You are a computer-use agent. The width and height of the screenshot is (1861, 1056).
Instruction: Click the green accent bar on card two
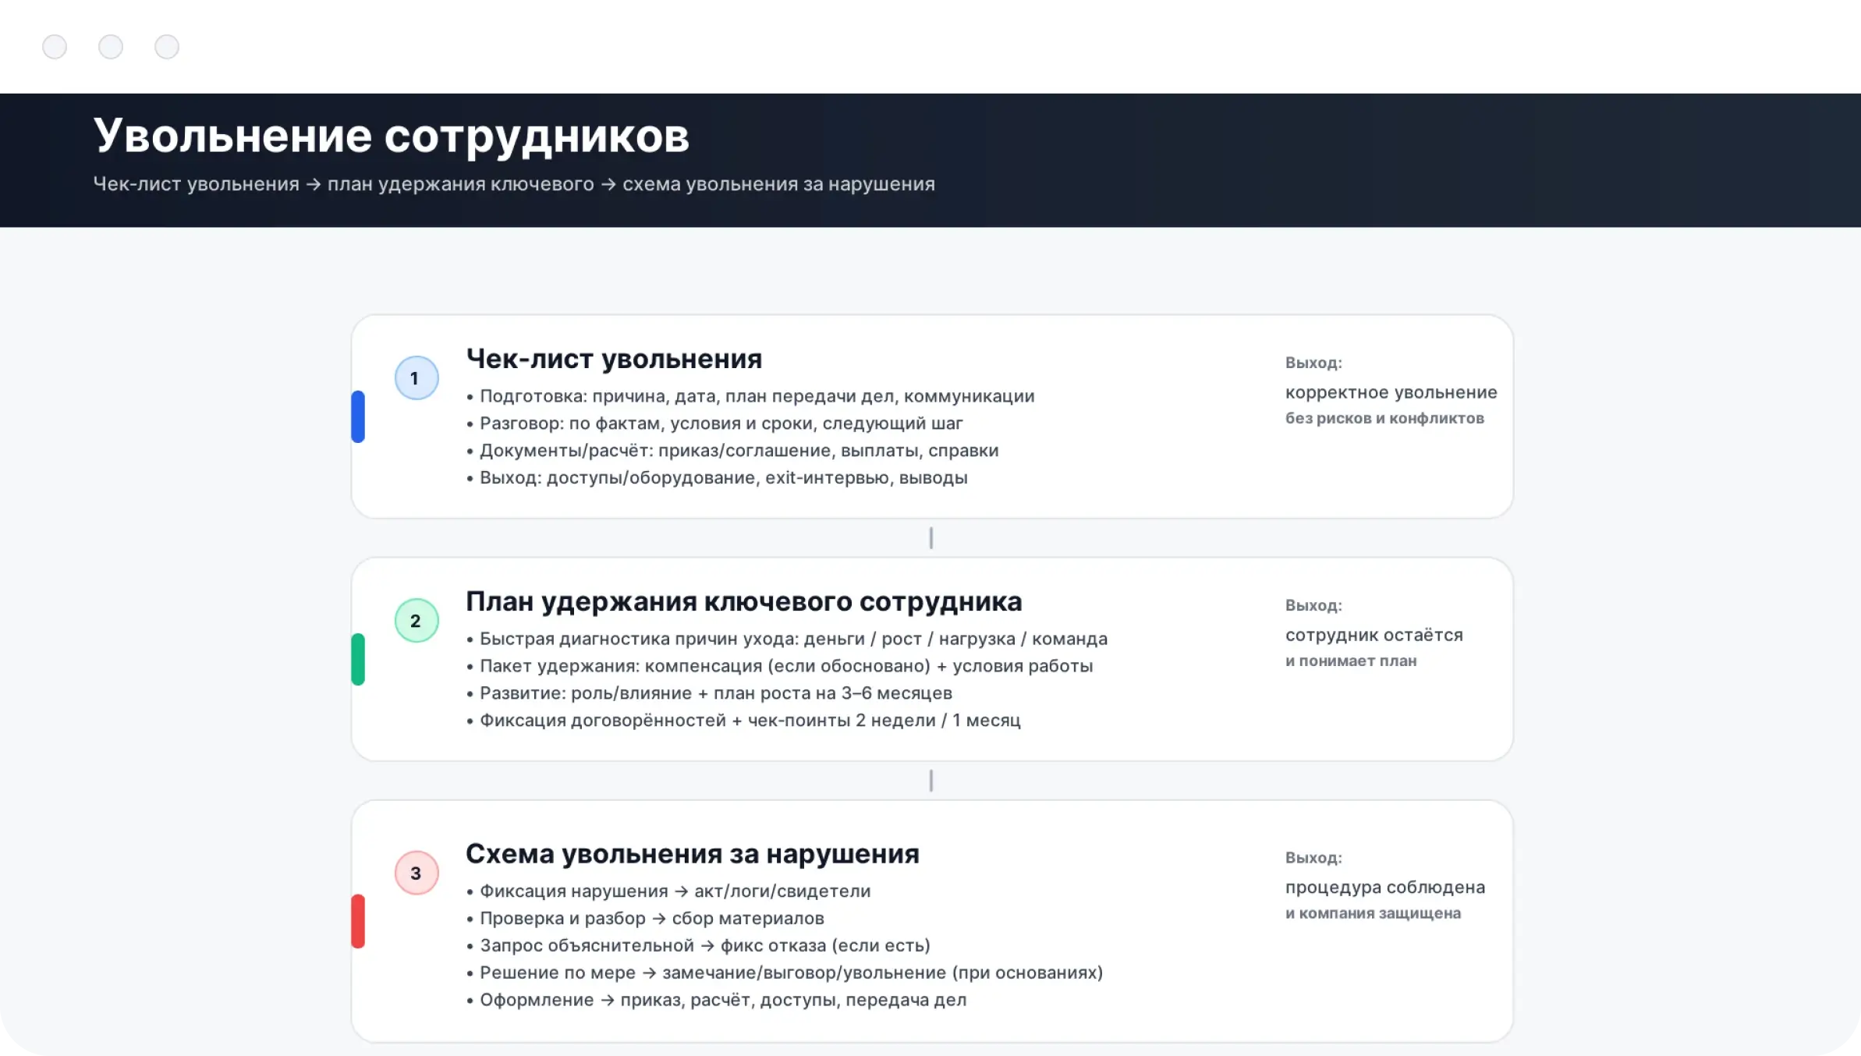coord(358,659)
